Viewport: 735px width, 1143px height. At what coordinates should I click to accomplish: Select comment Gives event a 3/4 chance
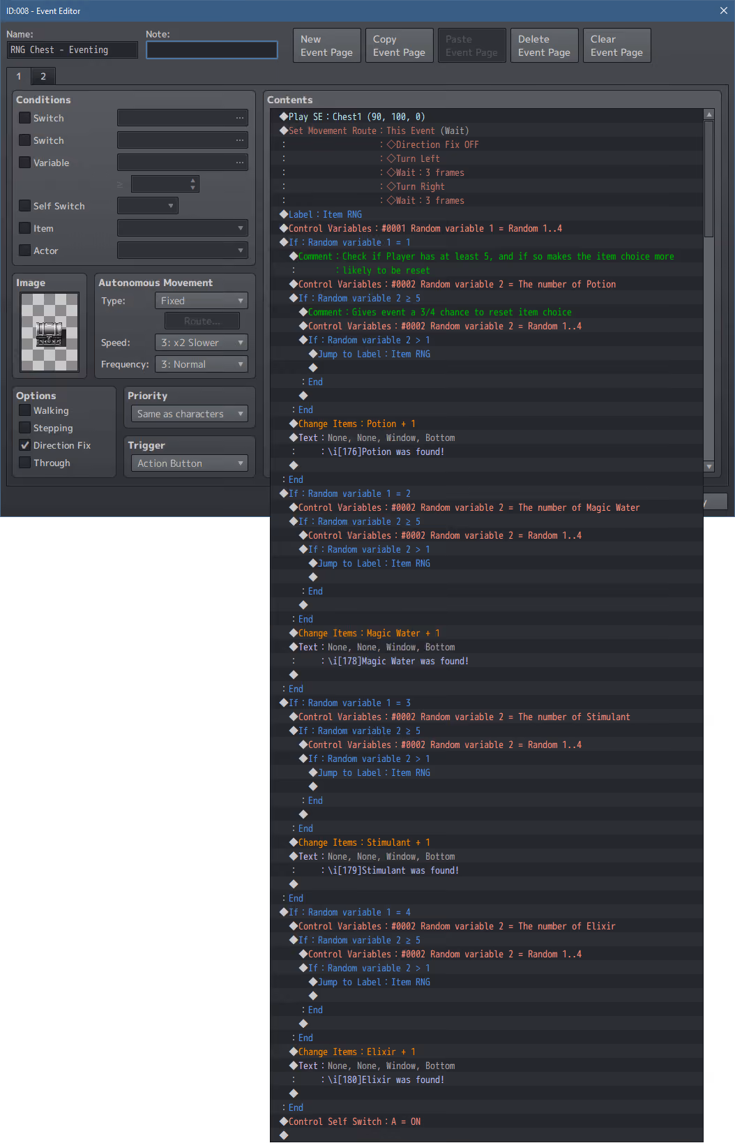[x=487, y=312]
